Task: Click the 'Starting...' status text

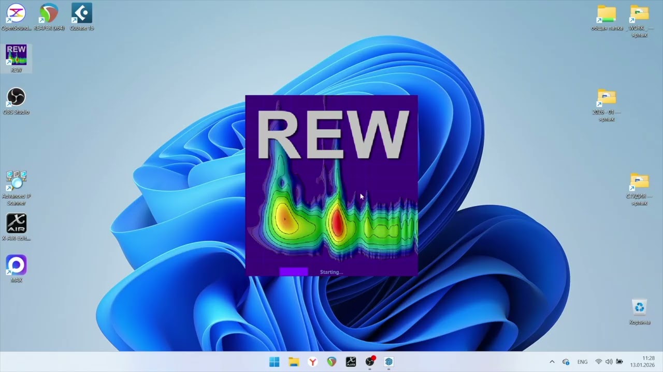Action: click(331, 272)
